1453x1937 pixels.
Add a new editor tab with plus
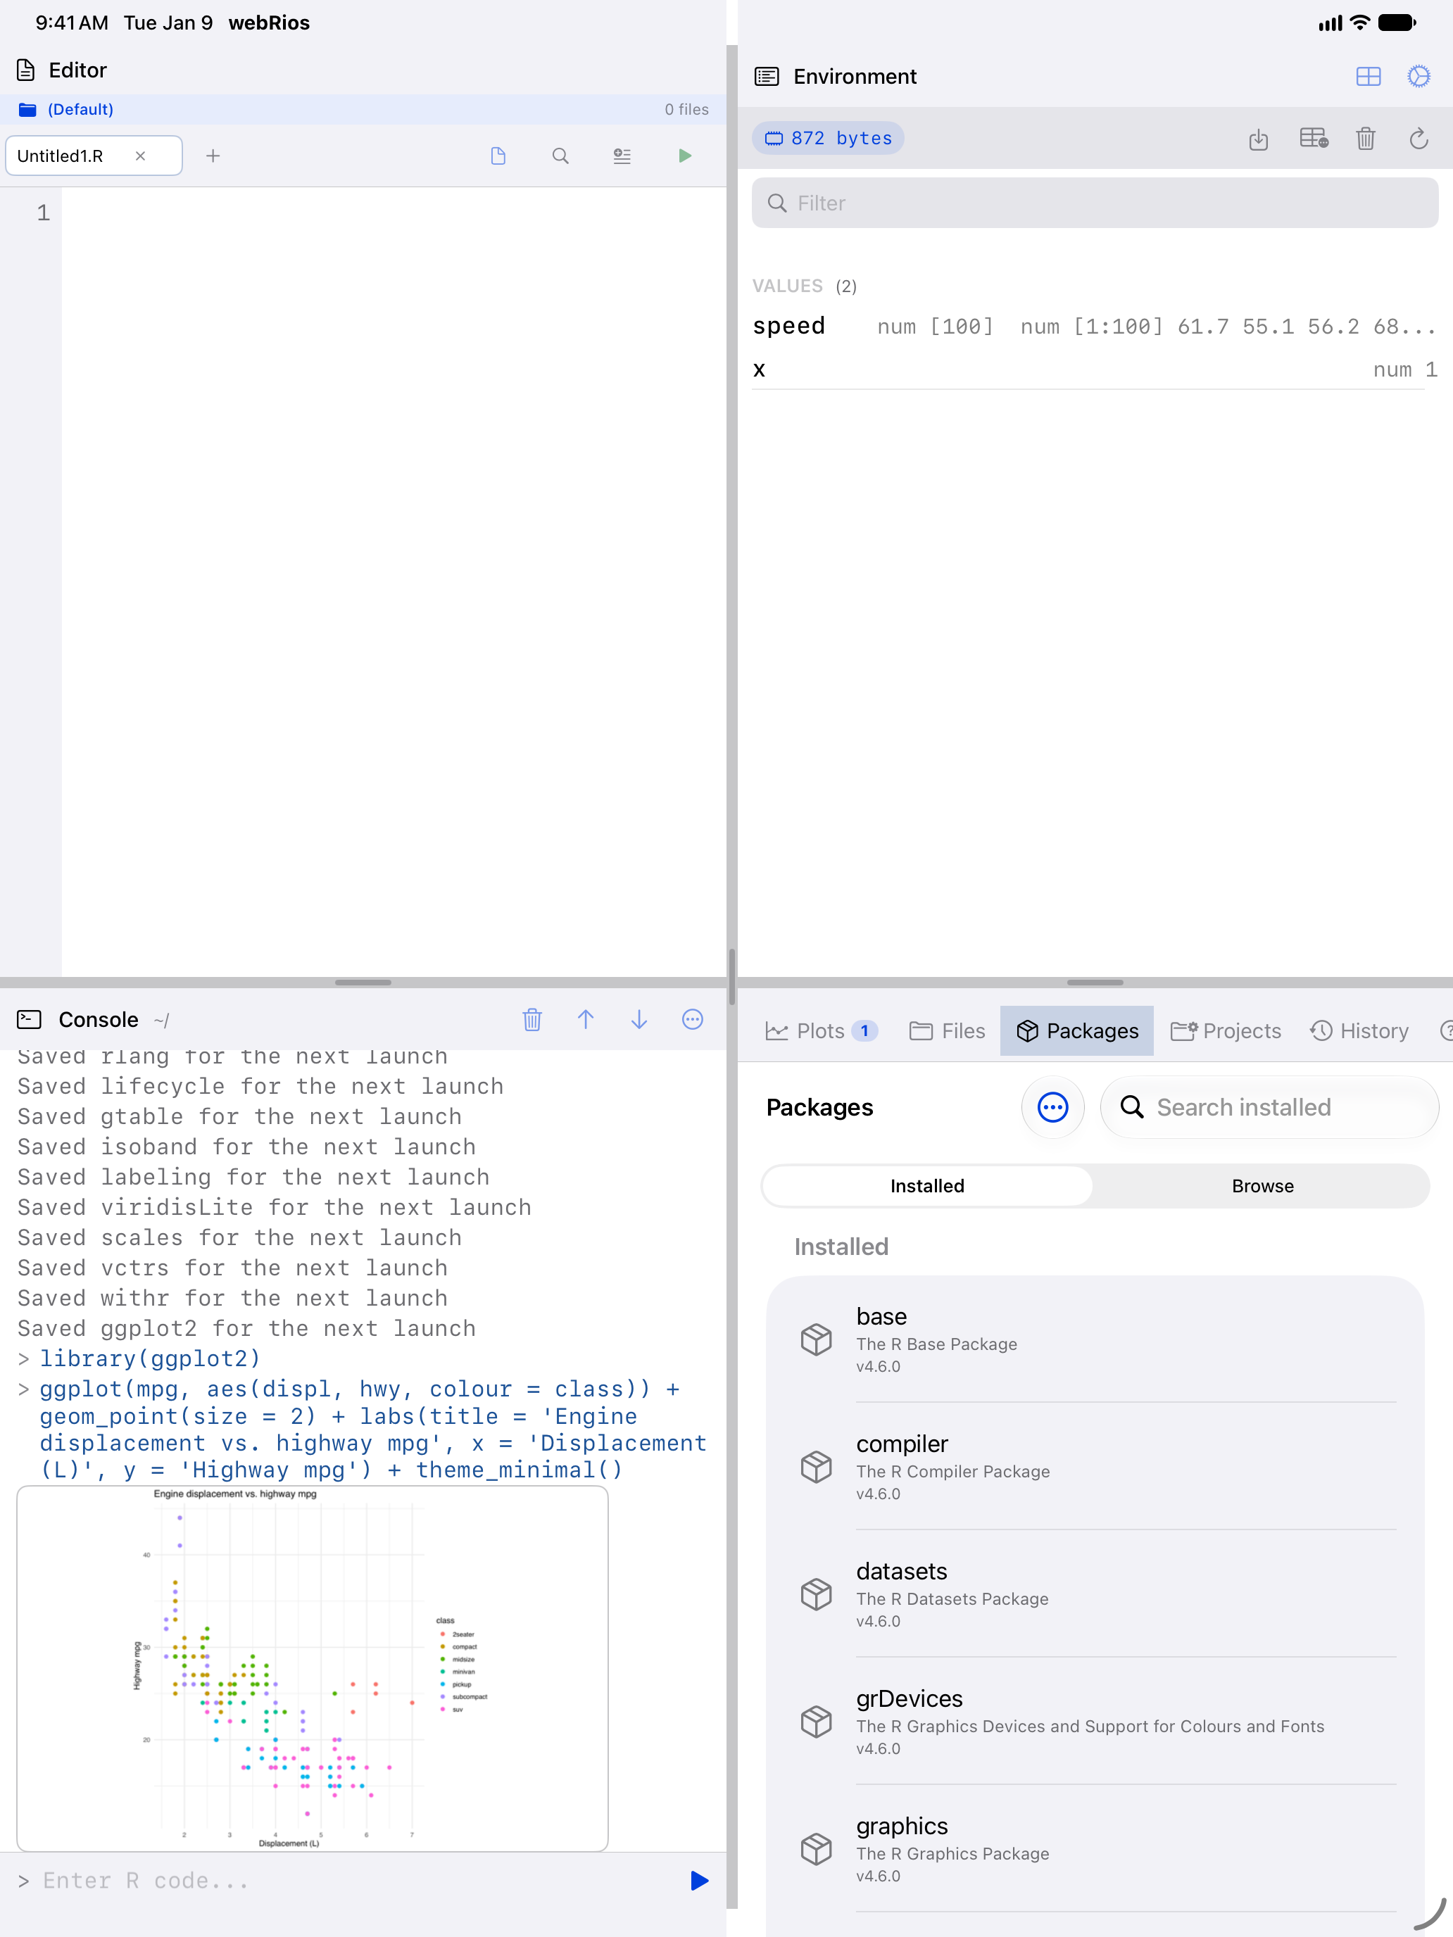(213, 156)
